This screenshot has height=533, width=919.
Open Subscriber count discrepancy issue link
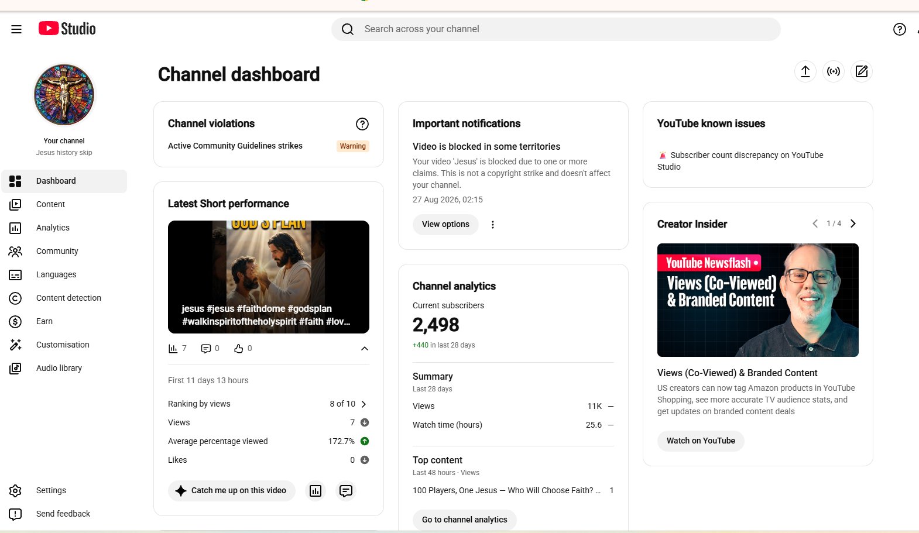click(740, 161)
